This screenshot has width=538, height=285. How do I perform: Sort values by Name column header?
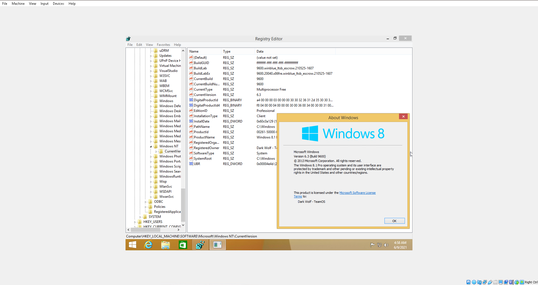[x=204, y=51]
